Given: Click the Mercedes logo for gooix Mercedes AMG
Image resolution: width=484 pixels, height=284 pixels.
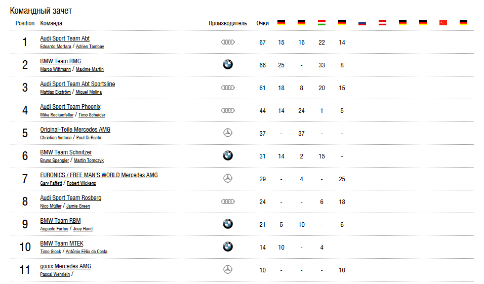Looking at the screenshot, I should (228, 269).
